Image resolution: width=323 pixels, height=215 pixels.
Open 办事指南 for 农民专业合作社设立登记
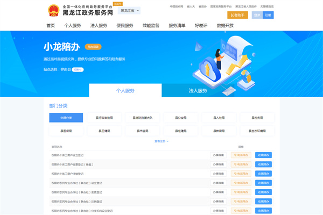pos(219,183)
